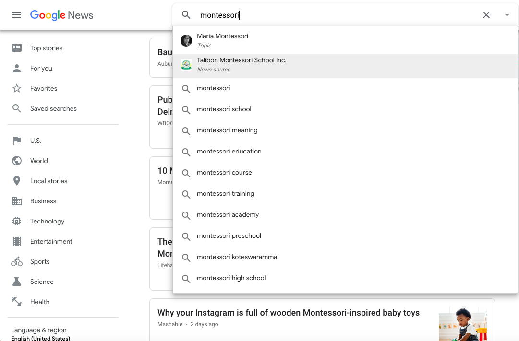Choose Talibon Montessori School news source
Viewport: 519px width, 341px height.
(x=241, y=64)
